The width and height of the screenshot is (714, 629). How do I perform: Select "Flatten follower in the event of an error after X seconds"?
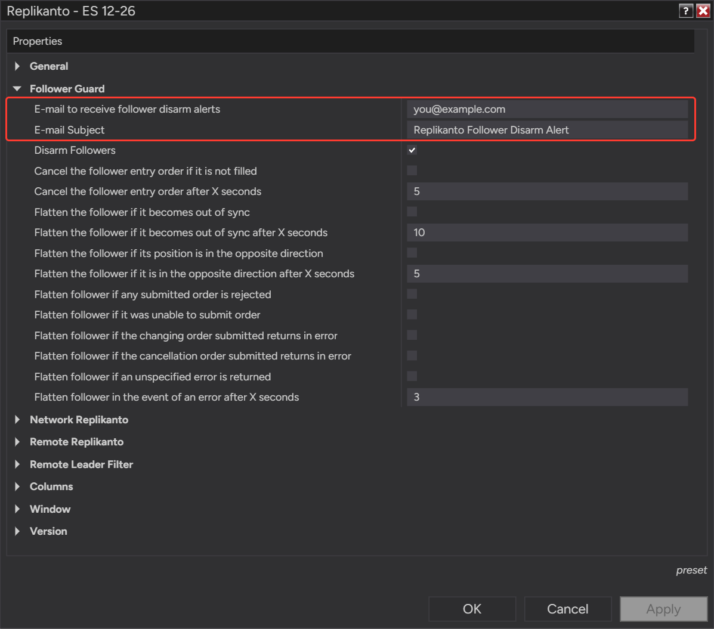(166, 397)
